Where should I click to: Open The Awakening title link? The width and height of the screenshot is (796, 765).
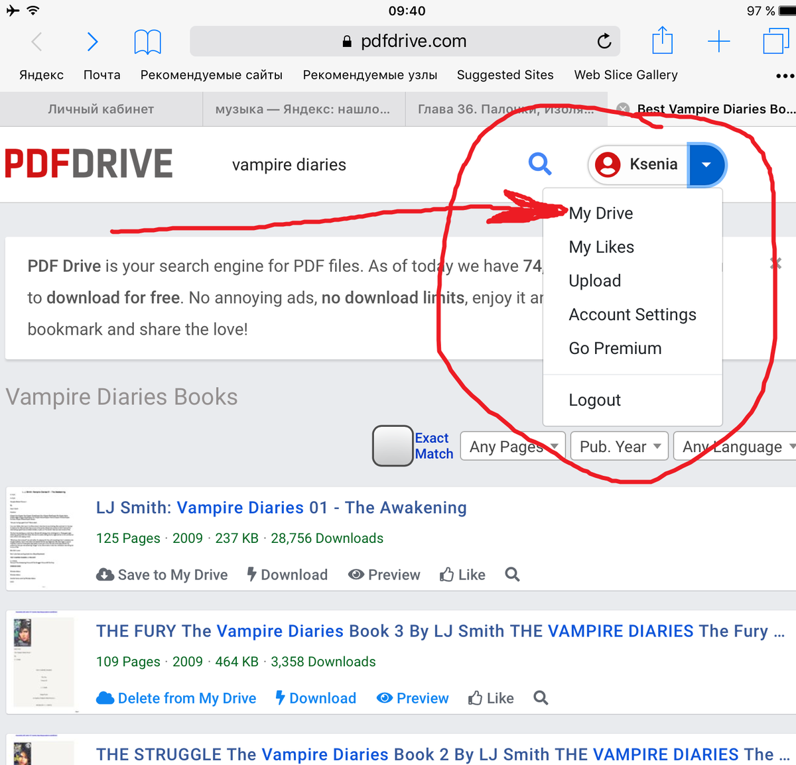[x=281, y=508]
